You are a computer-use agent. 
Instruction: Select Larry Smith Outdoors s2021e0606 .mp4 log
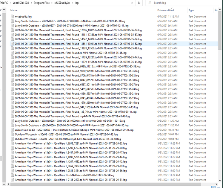72,125
